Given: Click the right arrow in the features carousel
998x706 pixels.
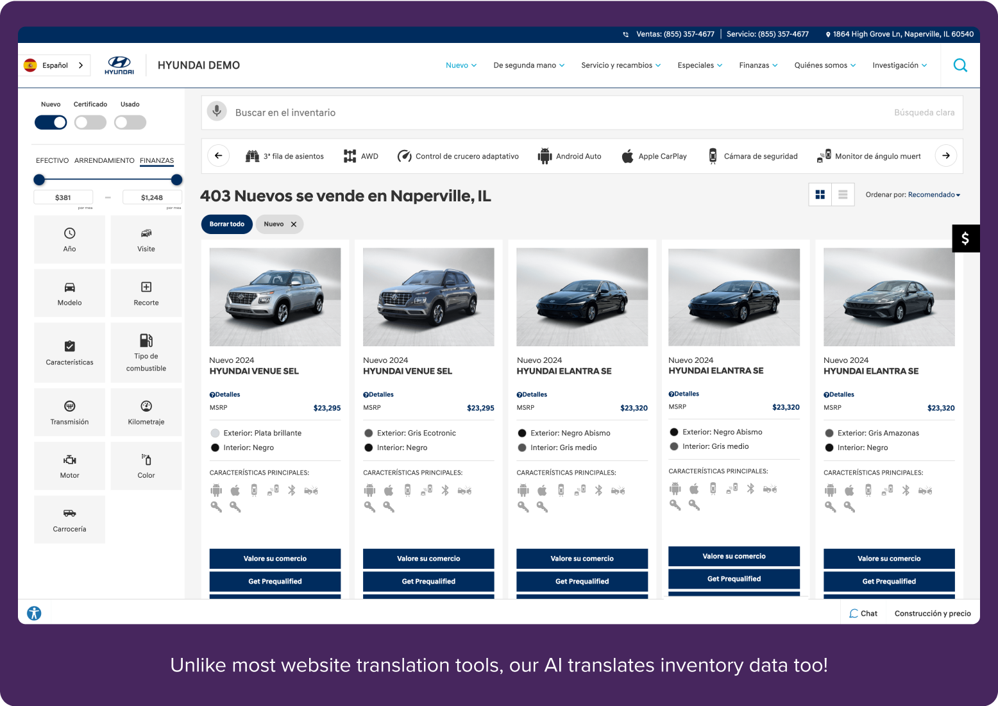Looking at the screenshot, I should [x=946, y=156].
